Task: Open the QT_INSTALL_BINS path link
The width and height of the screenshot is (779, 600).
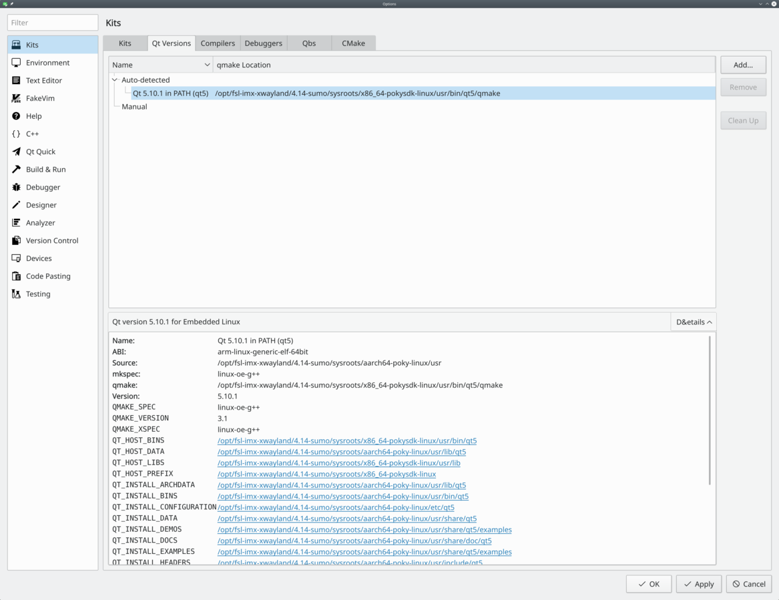Action: click(x=343, y=496)
